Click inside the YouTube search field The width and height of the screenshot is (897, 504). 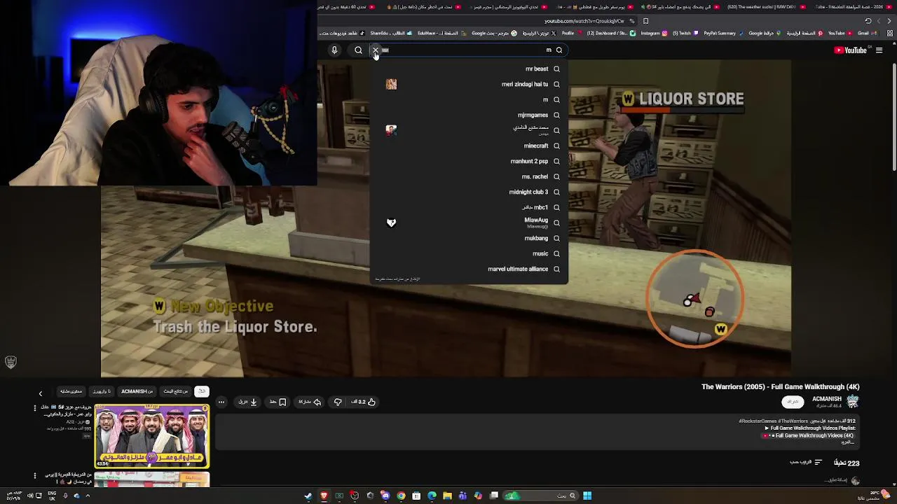(x=470, y=50)
